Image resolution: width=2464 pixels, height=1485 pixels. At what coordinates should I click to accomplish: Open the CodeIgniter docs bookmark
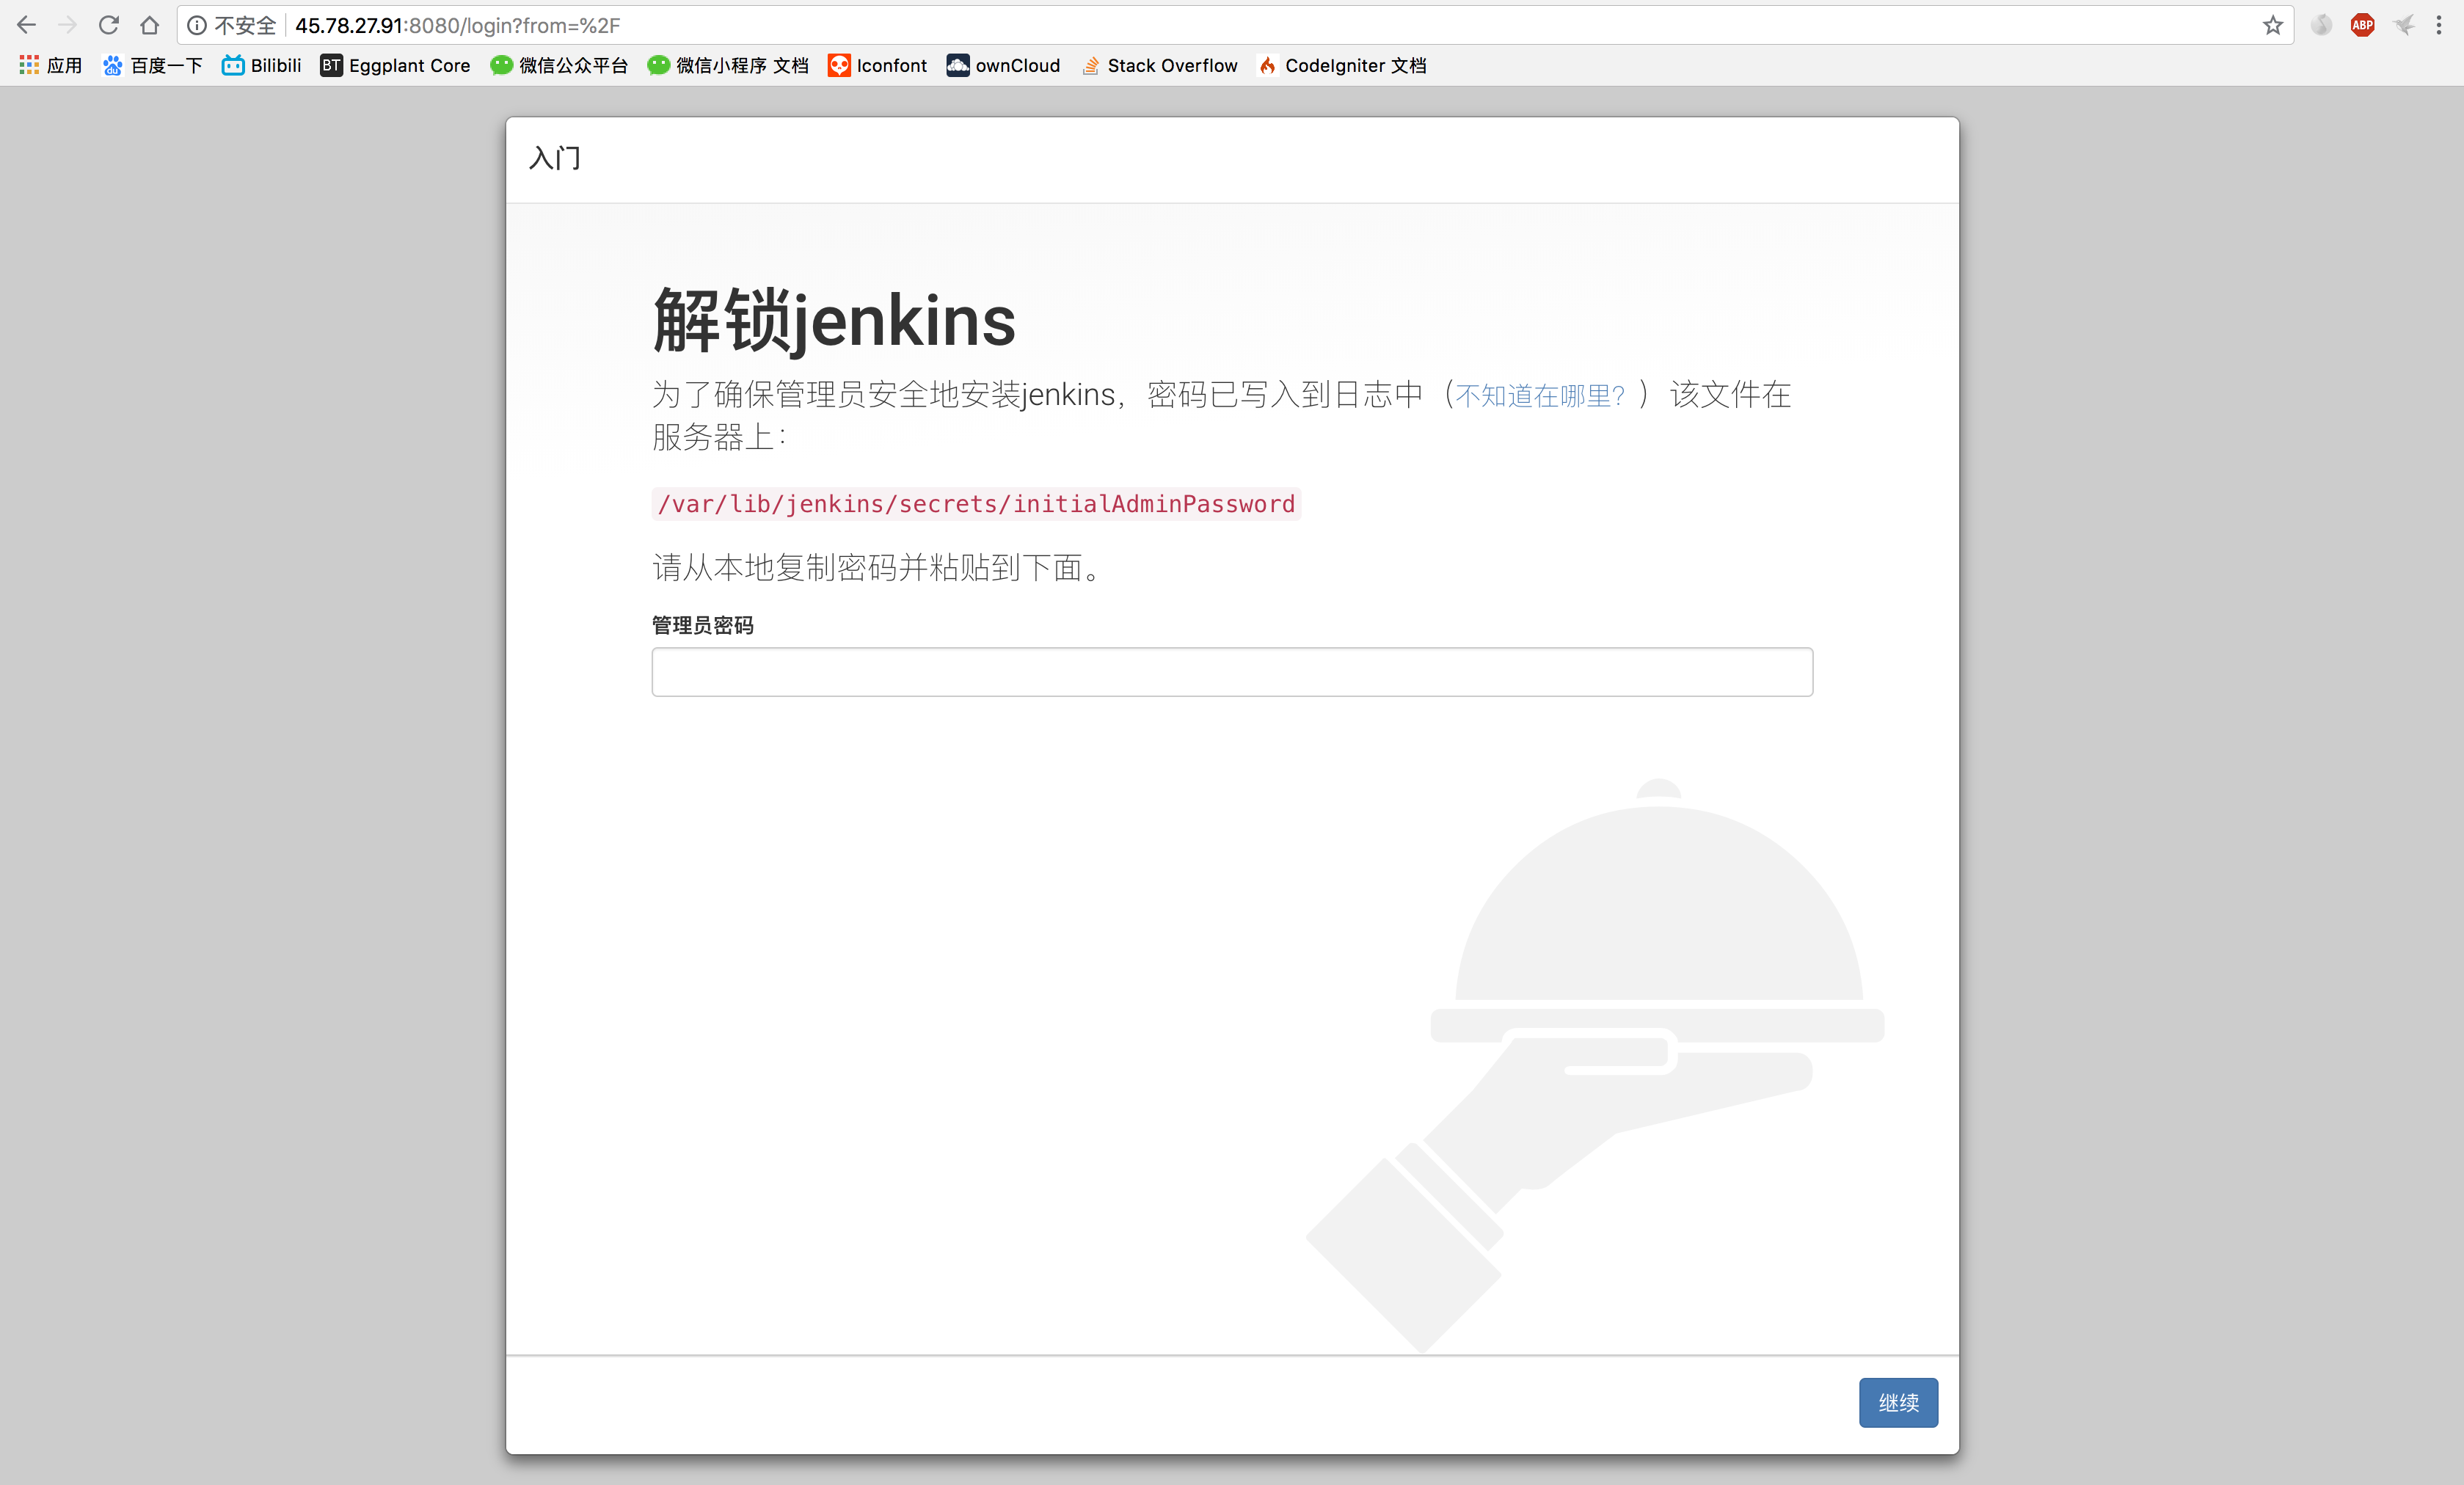point(1342,65)
